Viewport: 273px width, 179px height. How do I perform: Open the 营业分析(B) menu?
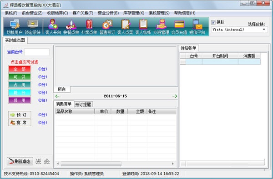coord(108,13)
